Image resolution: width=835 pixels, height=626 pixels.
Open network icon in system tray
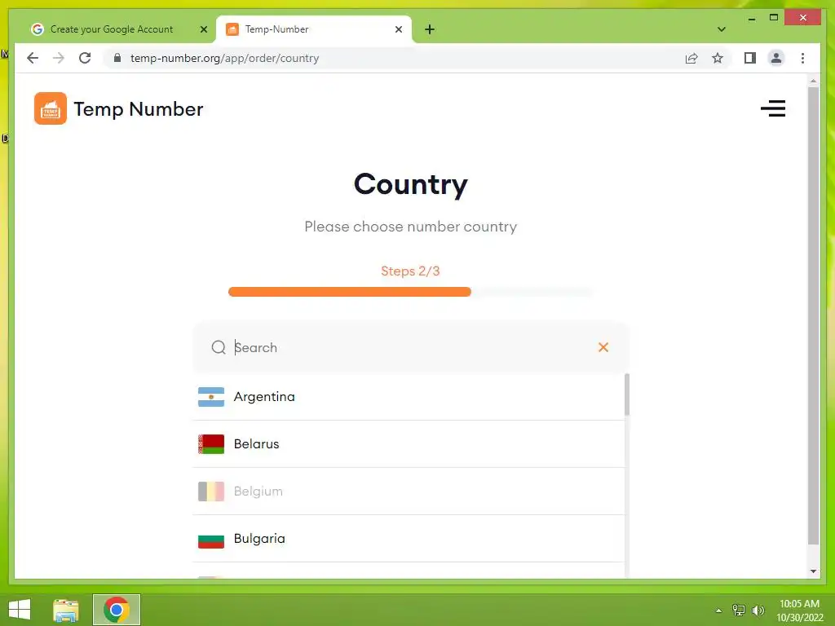click(738, 610)
